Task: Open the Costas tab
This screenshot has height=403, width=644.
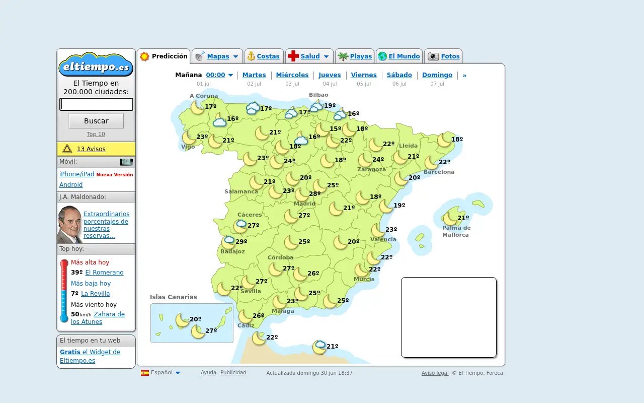Action: tap(268, 56)
